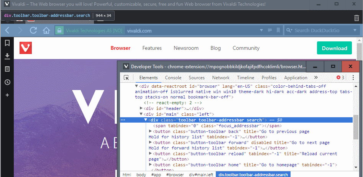Close the Developer Tools window
The height and width of the screenshot is (177, 363).
(350, 67)
